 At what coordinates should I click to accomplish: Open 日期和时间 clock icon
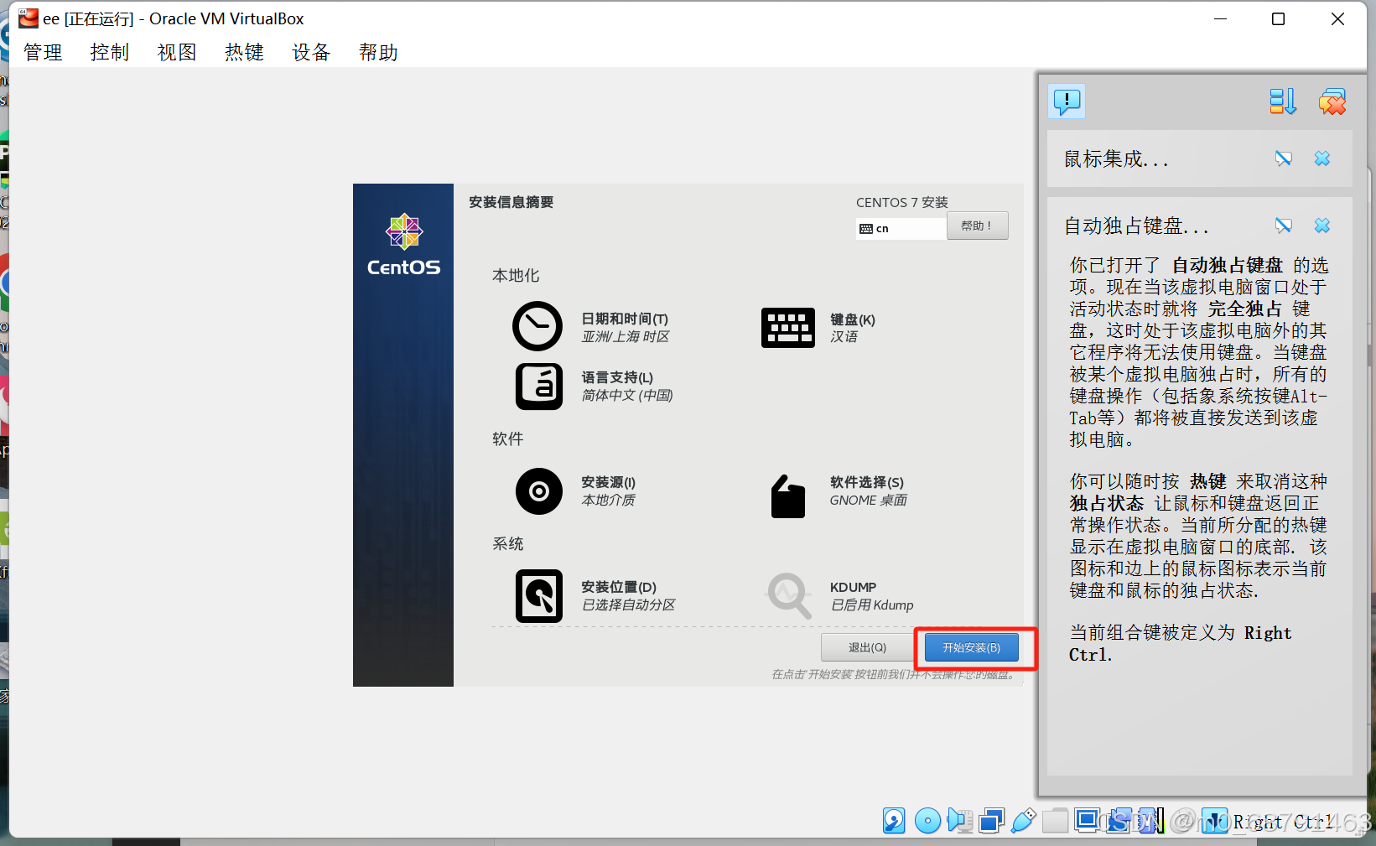point(537,326)
